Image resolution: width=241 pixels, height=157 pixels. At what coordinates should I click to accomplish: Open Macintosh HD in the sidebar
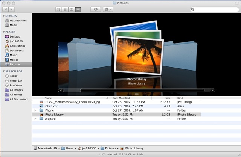coord(16,21)
